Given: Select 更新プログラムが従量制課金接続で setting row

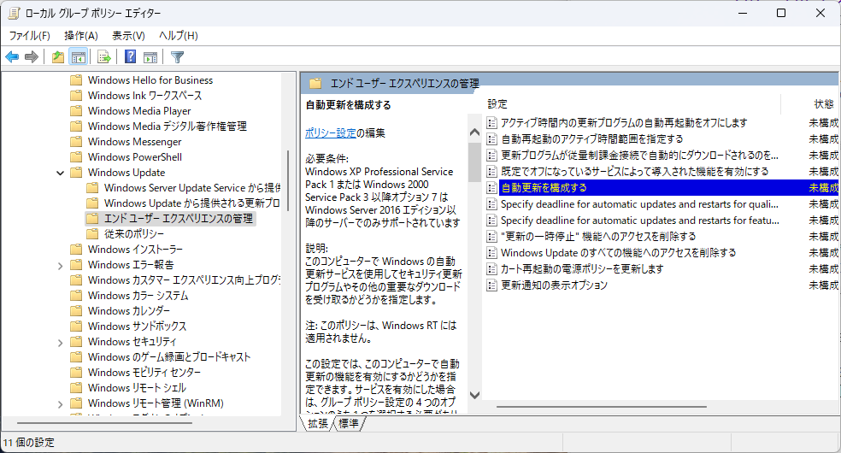Looking at the screenshot, I should click(639, 156).
